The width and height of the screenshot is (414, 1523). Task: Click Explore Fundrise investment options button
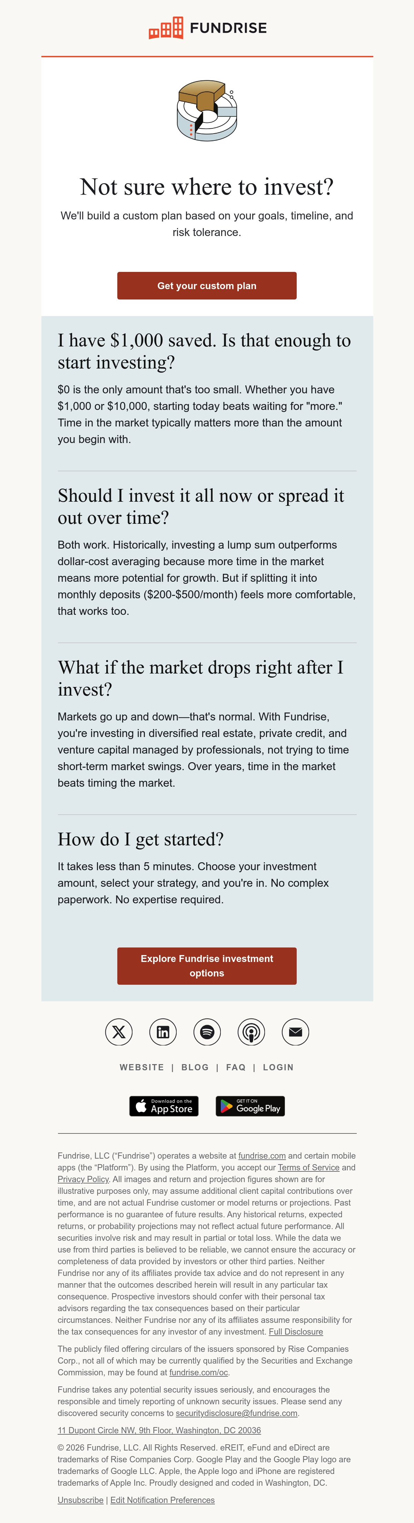[207, 965]
